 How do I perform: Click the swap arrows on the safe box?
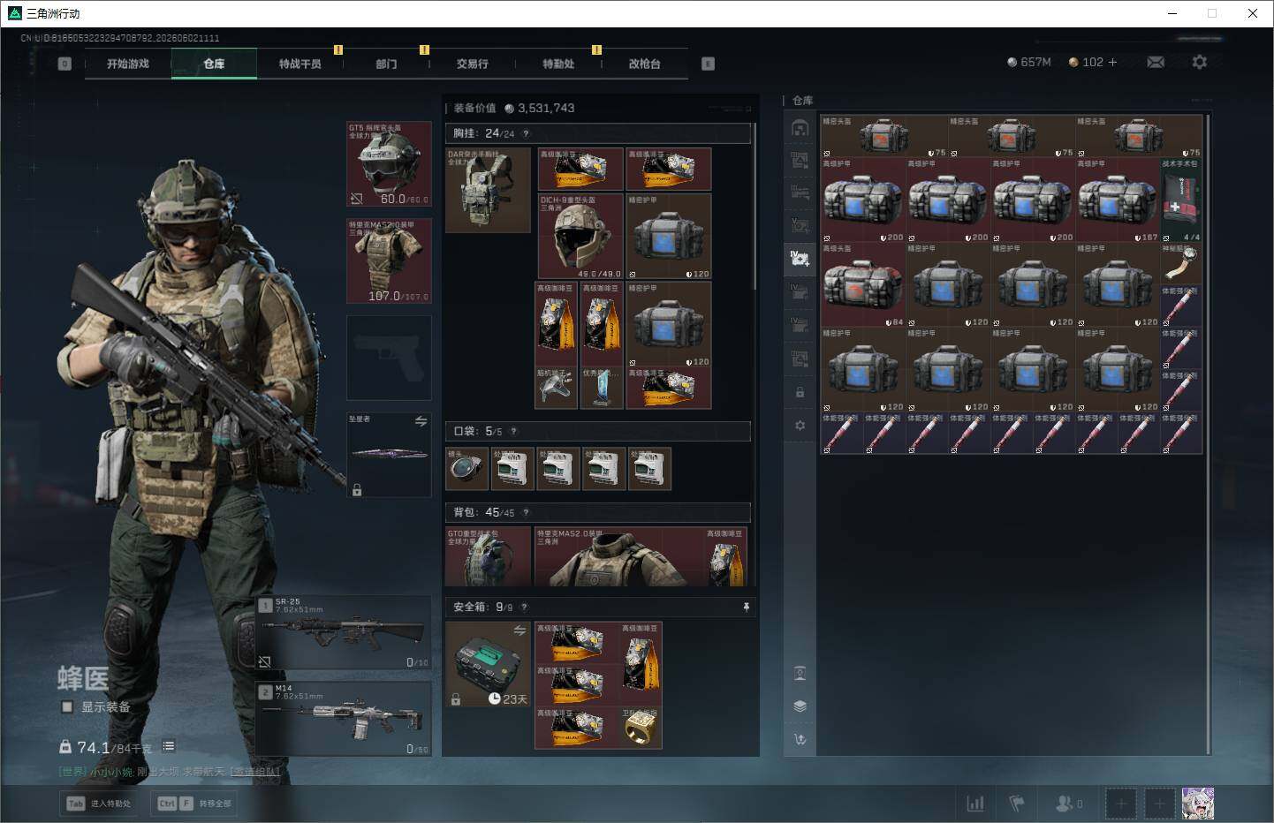519,630
